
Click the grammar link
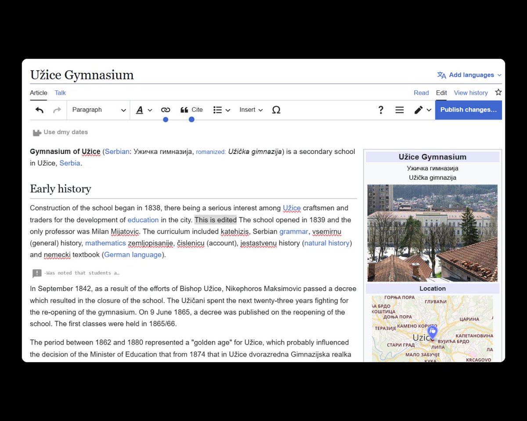[x=294, y=232]
